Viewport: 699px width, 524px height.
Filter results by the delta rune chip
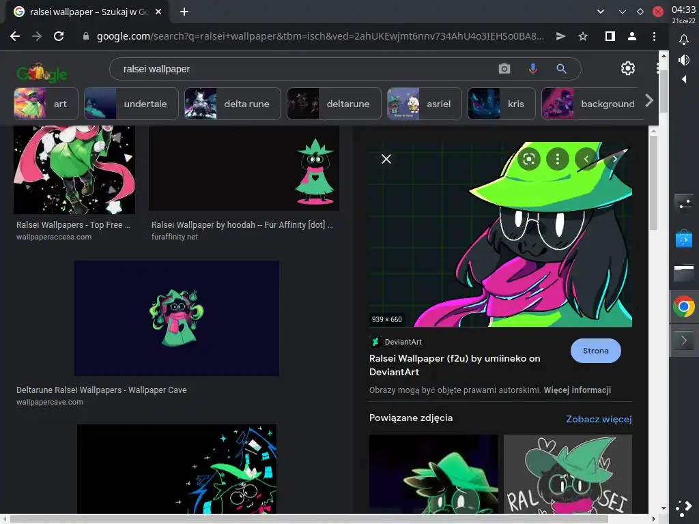(x=233, y=104)
